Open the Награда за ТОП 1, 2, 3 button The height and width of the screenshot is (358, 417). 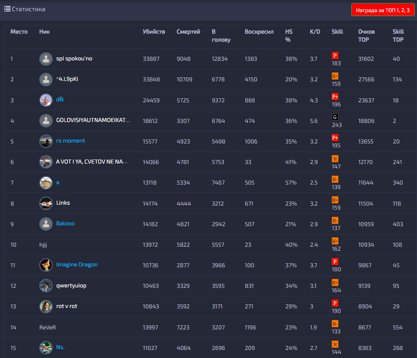click(383, 10)
